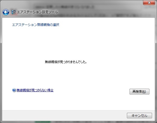Go back with the blue arrow button
This screenshot has width=157, height=123.
6,12
